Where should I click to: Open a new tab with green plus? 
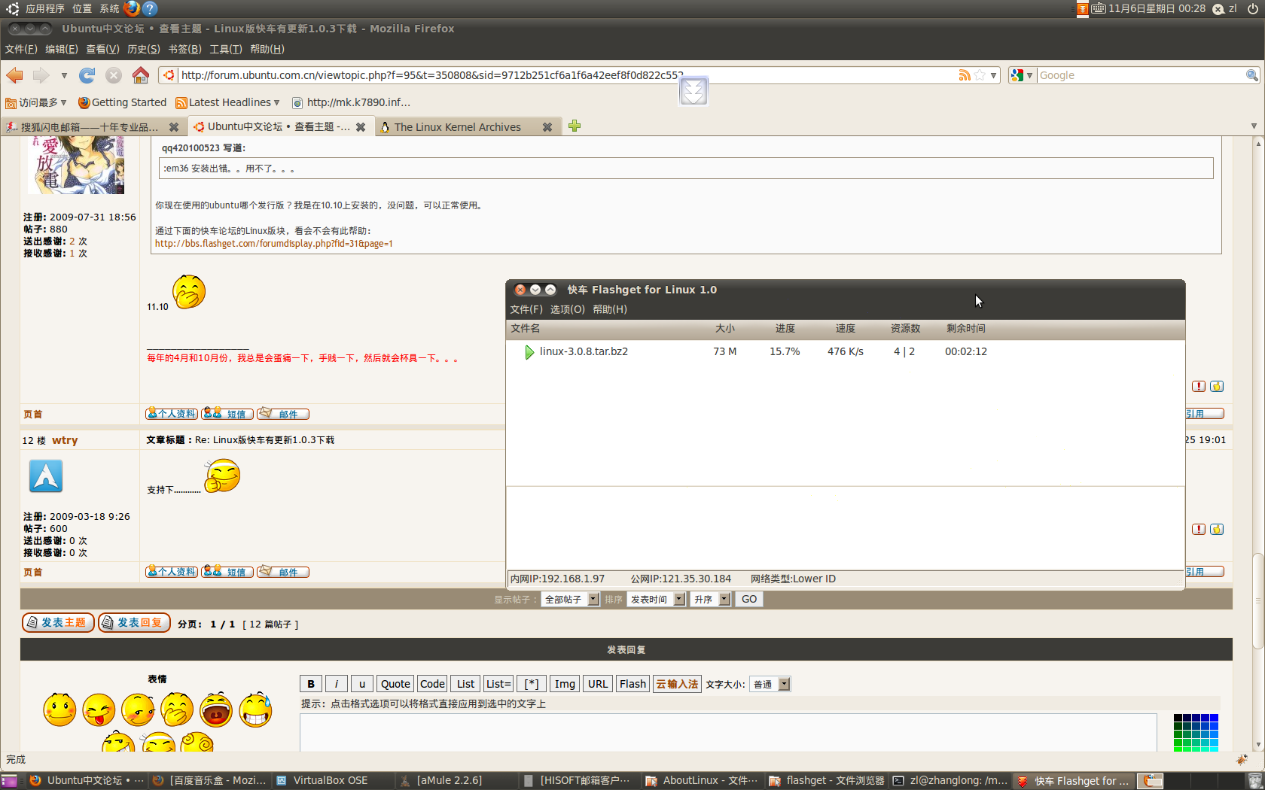pyautogui.click(x=575, y=126)
